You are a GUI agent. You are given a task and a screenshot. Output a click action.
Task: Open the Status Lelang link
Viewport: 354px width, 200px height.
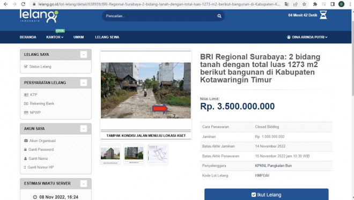pos(38,66)
